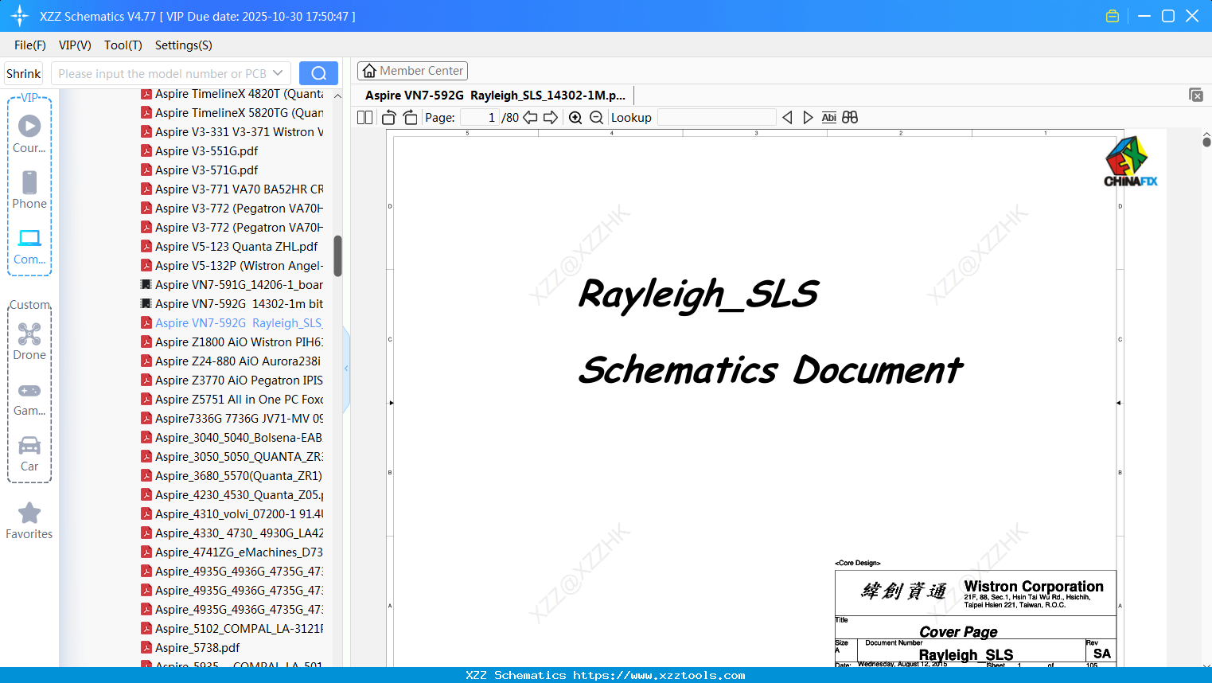Open Aspire V3-571G.pdf
This screenshot has width=1212, height=683.
coord(200,170)
